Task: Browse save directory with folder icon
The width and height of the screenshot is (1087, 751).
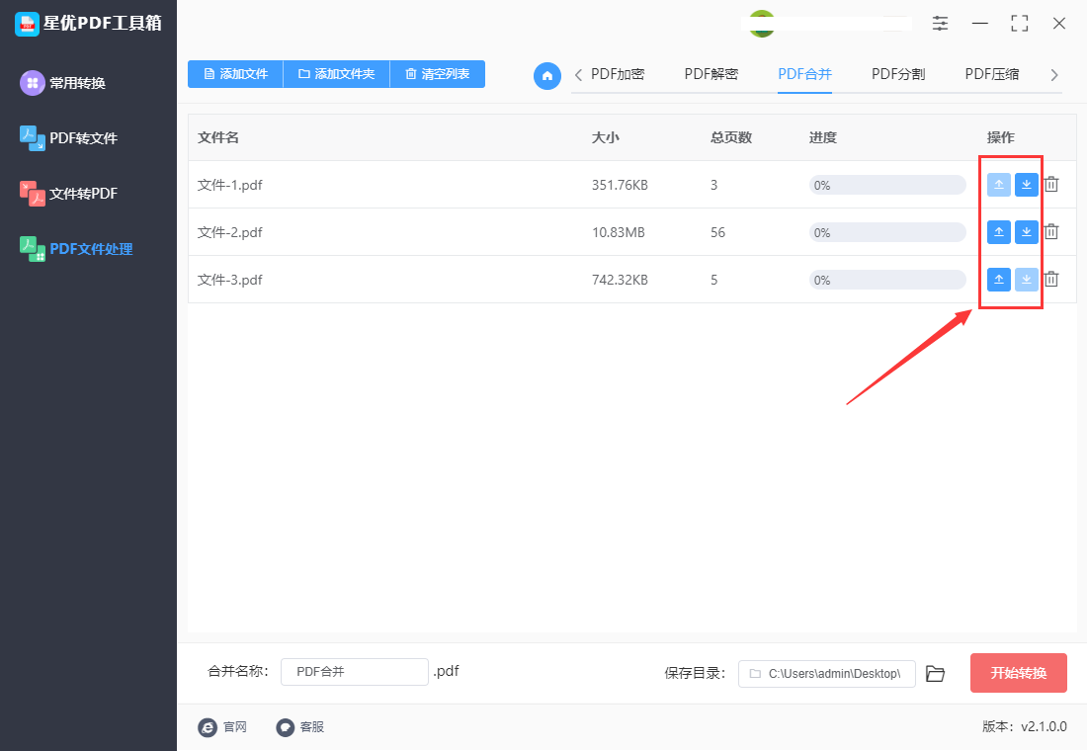Action: pos(935,673)
